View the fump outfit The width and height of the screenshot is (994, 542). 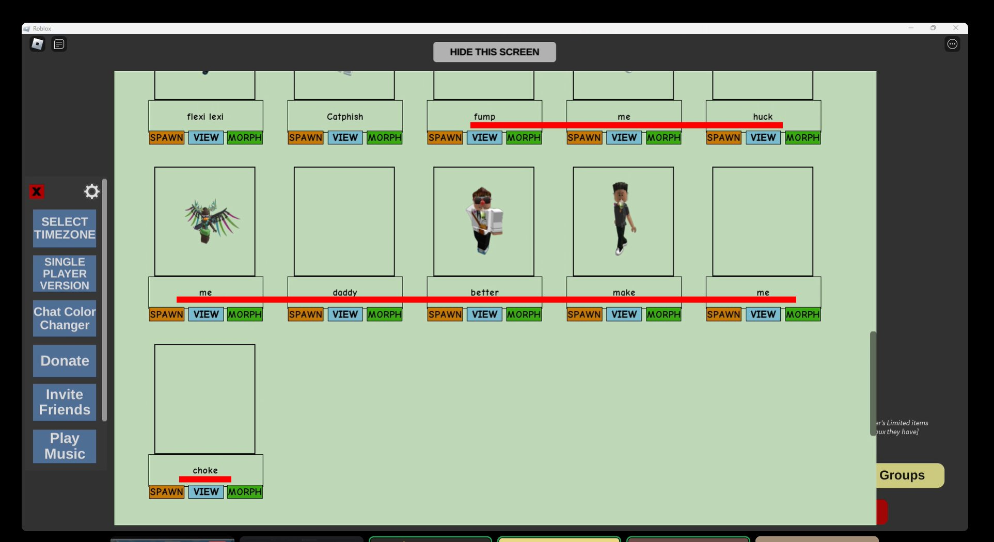(484, 138)
